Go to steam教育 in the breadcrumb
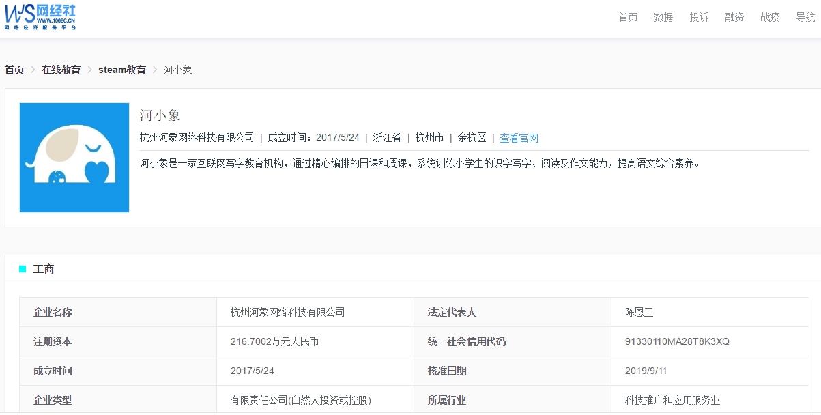821x415 pixels. (122, 70)
